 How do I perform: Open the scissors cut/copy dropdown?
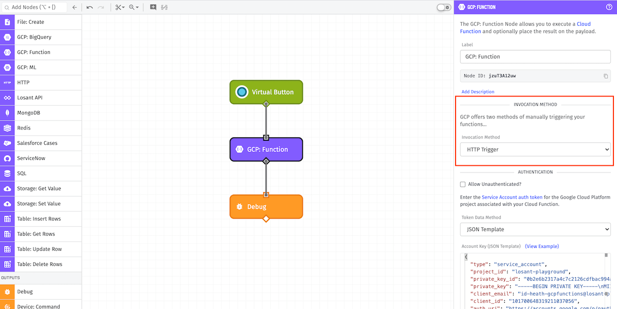click(120, 7)
